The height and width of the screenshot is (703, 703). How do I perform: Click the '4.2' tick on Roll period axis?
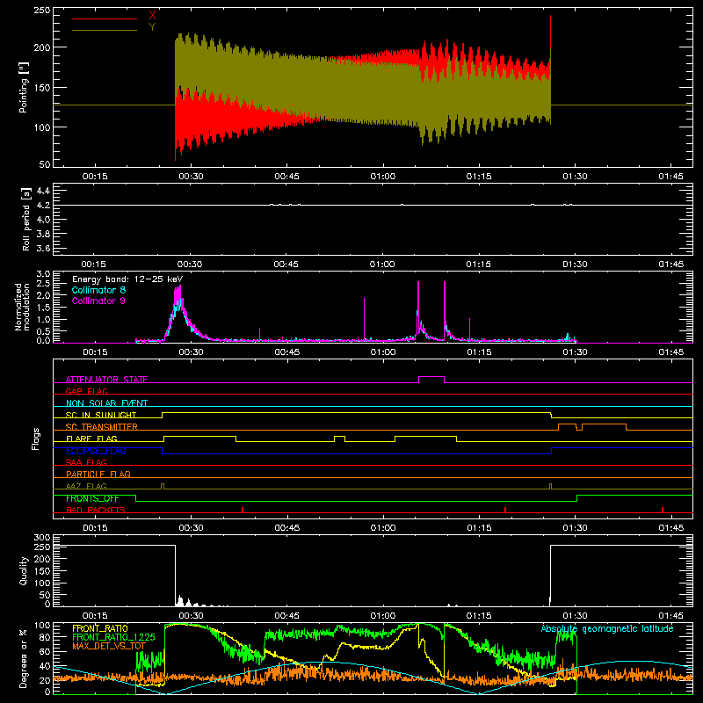tap(43, 205)
